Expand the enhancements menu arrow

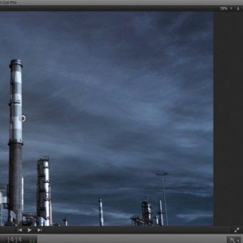[238, 240]
